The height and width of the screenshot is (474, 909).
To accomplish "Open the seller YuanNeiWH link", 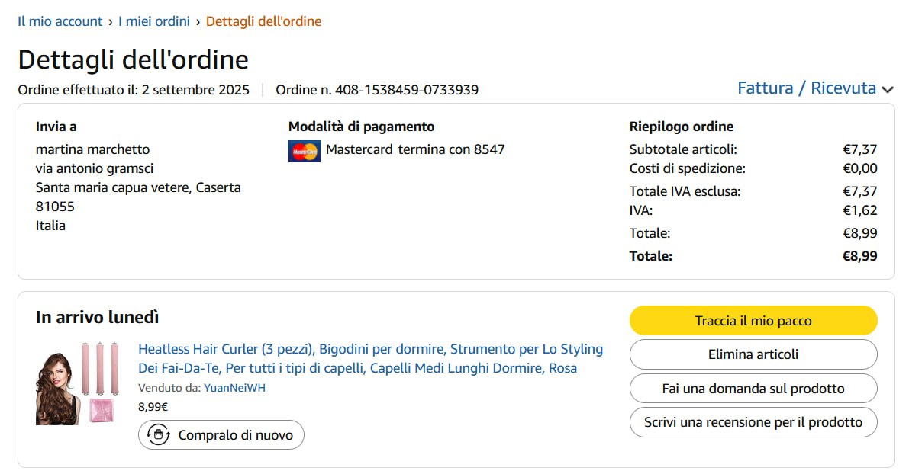I will point(235,388).
